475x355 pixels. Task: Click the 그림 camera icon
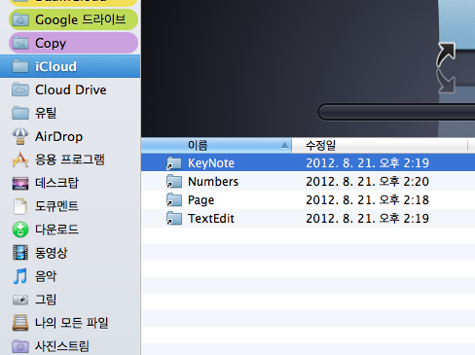20,300
